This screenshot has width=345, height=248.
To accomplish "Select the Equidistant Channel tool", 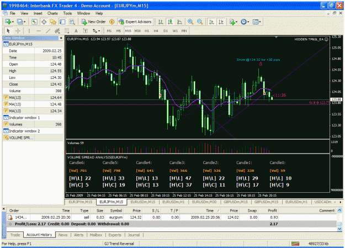I will [x=57, y=31].
